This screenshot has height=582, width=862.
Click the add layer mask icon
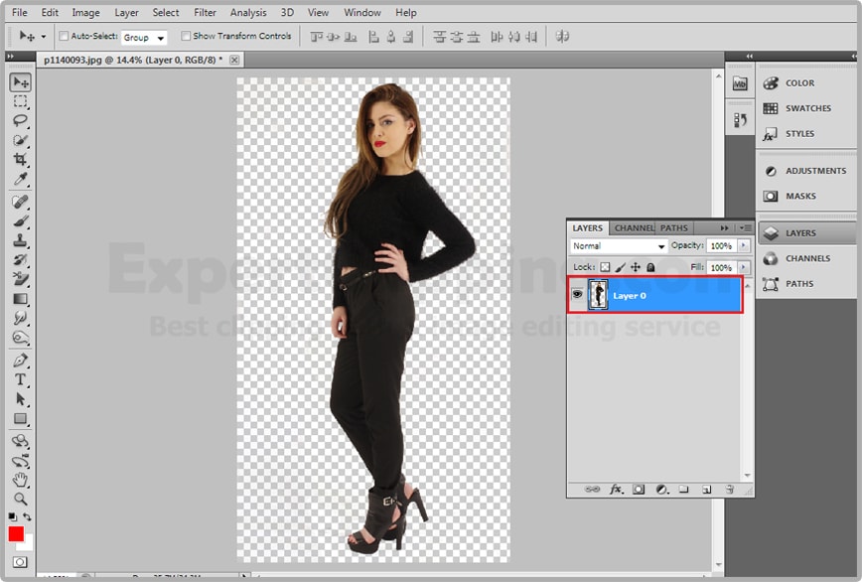tap(639, 490)
